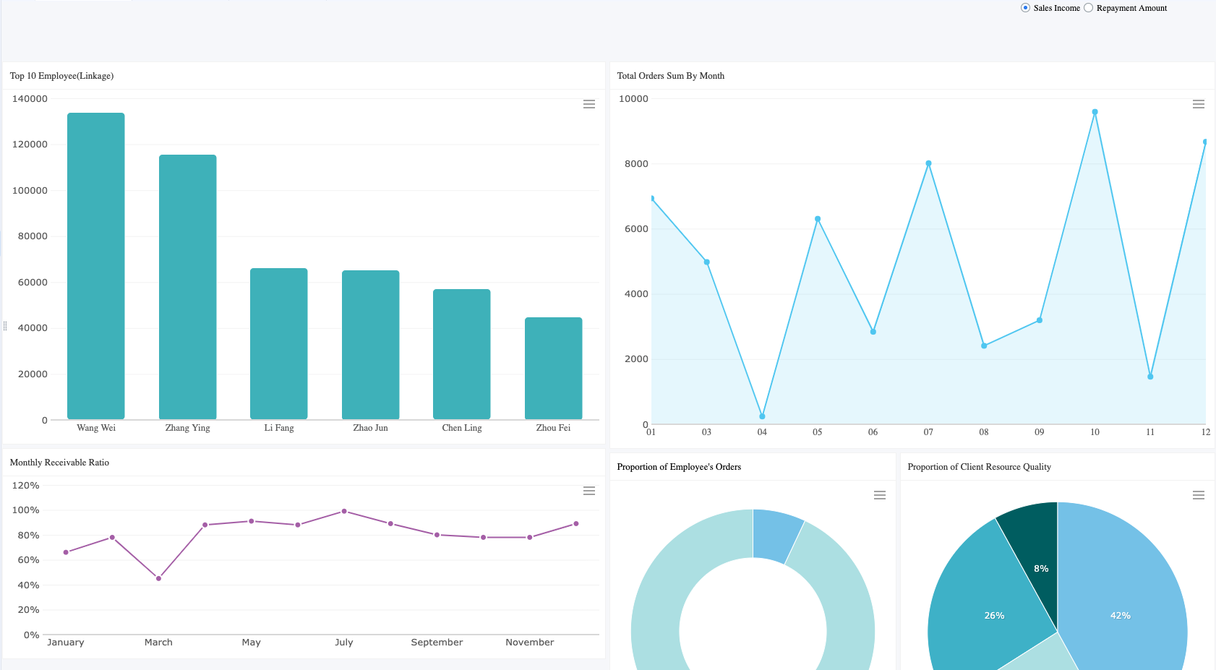Click the Monthly Receivable Ratio title
1216x670 pixels.
pyautogui.click(x=59, y=463)
